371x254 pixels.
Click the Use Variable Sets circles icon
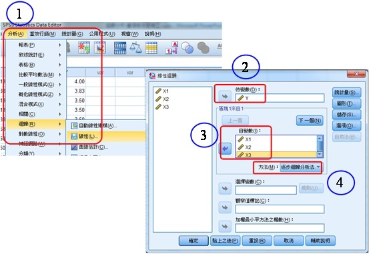(x=187, y=47)
